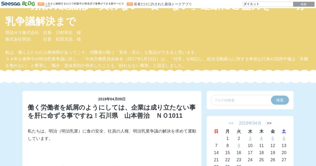Screen dimensions: 316x166
Task: Click the text 株式会社明治 社長 松田克也 様
Action: (43, 39)
